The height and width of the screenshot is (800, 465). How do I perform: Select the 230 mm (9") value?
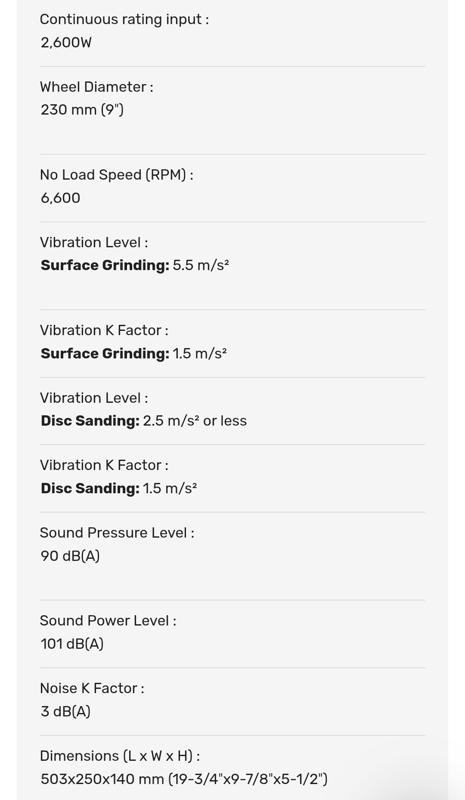(82, 110)
